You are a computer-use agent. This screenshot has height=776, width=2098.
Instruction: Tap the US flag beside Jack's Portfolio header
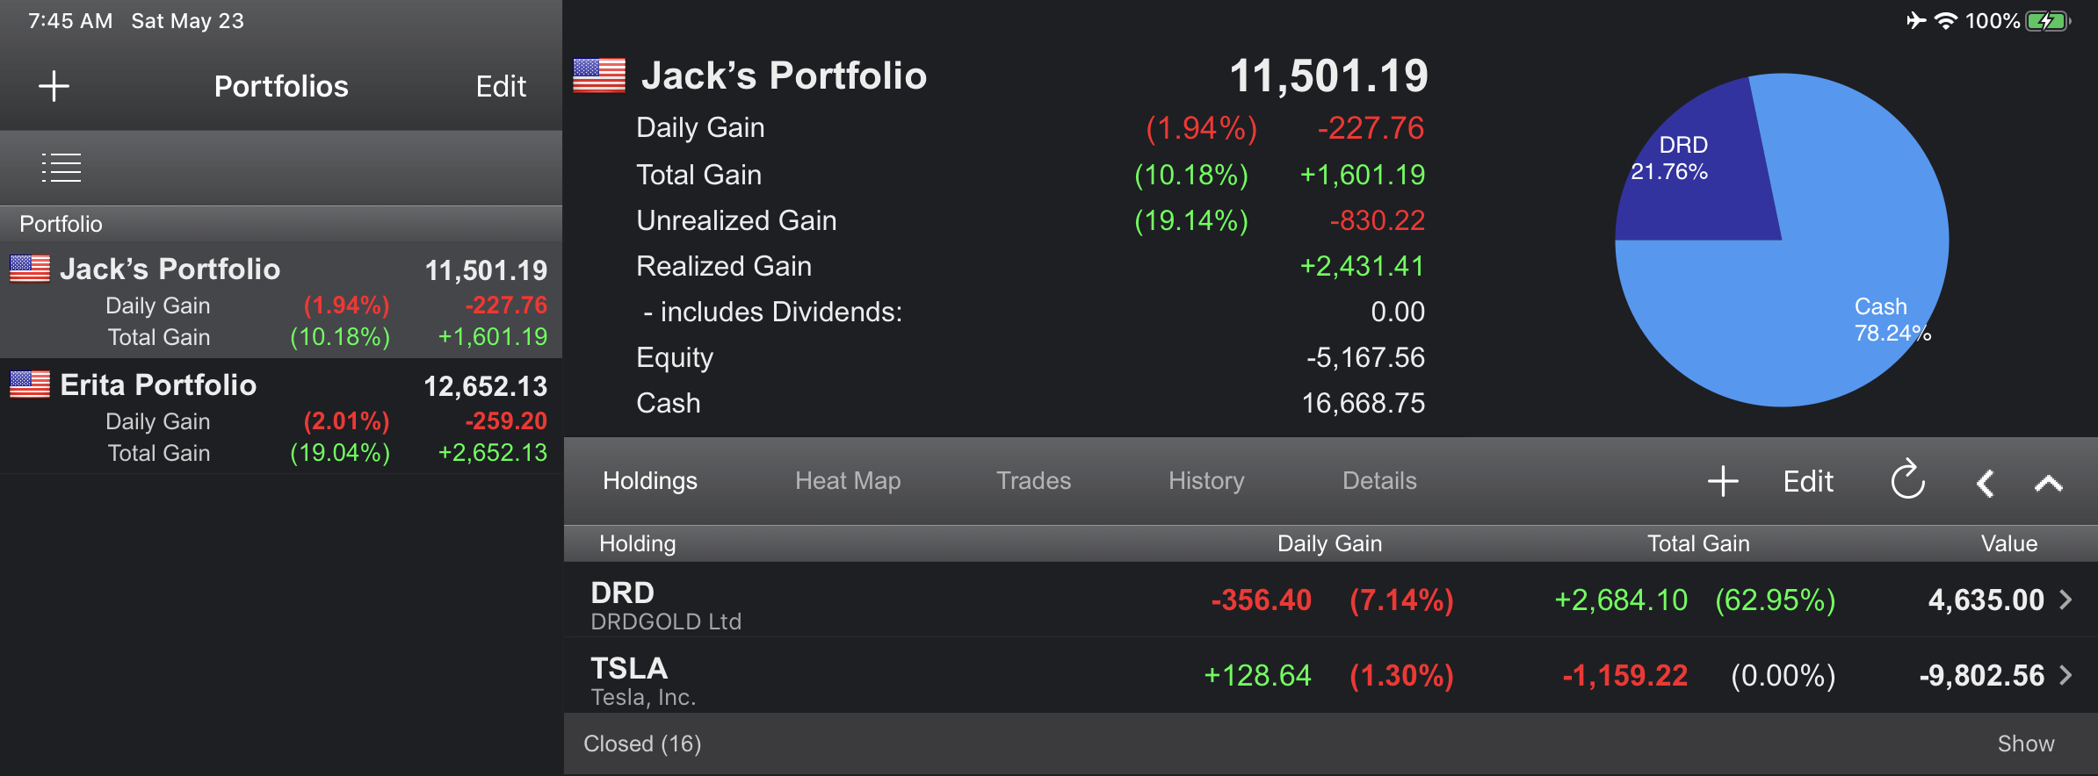pos(599,75)
